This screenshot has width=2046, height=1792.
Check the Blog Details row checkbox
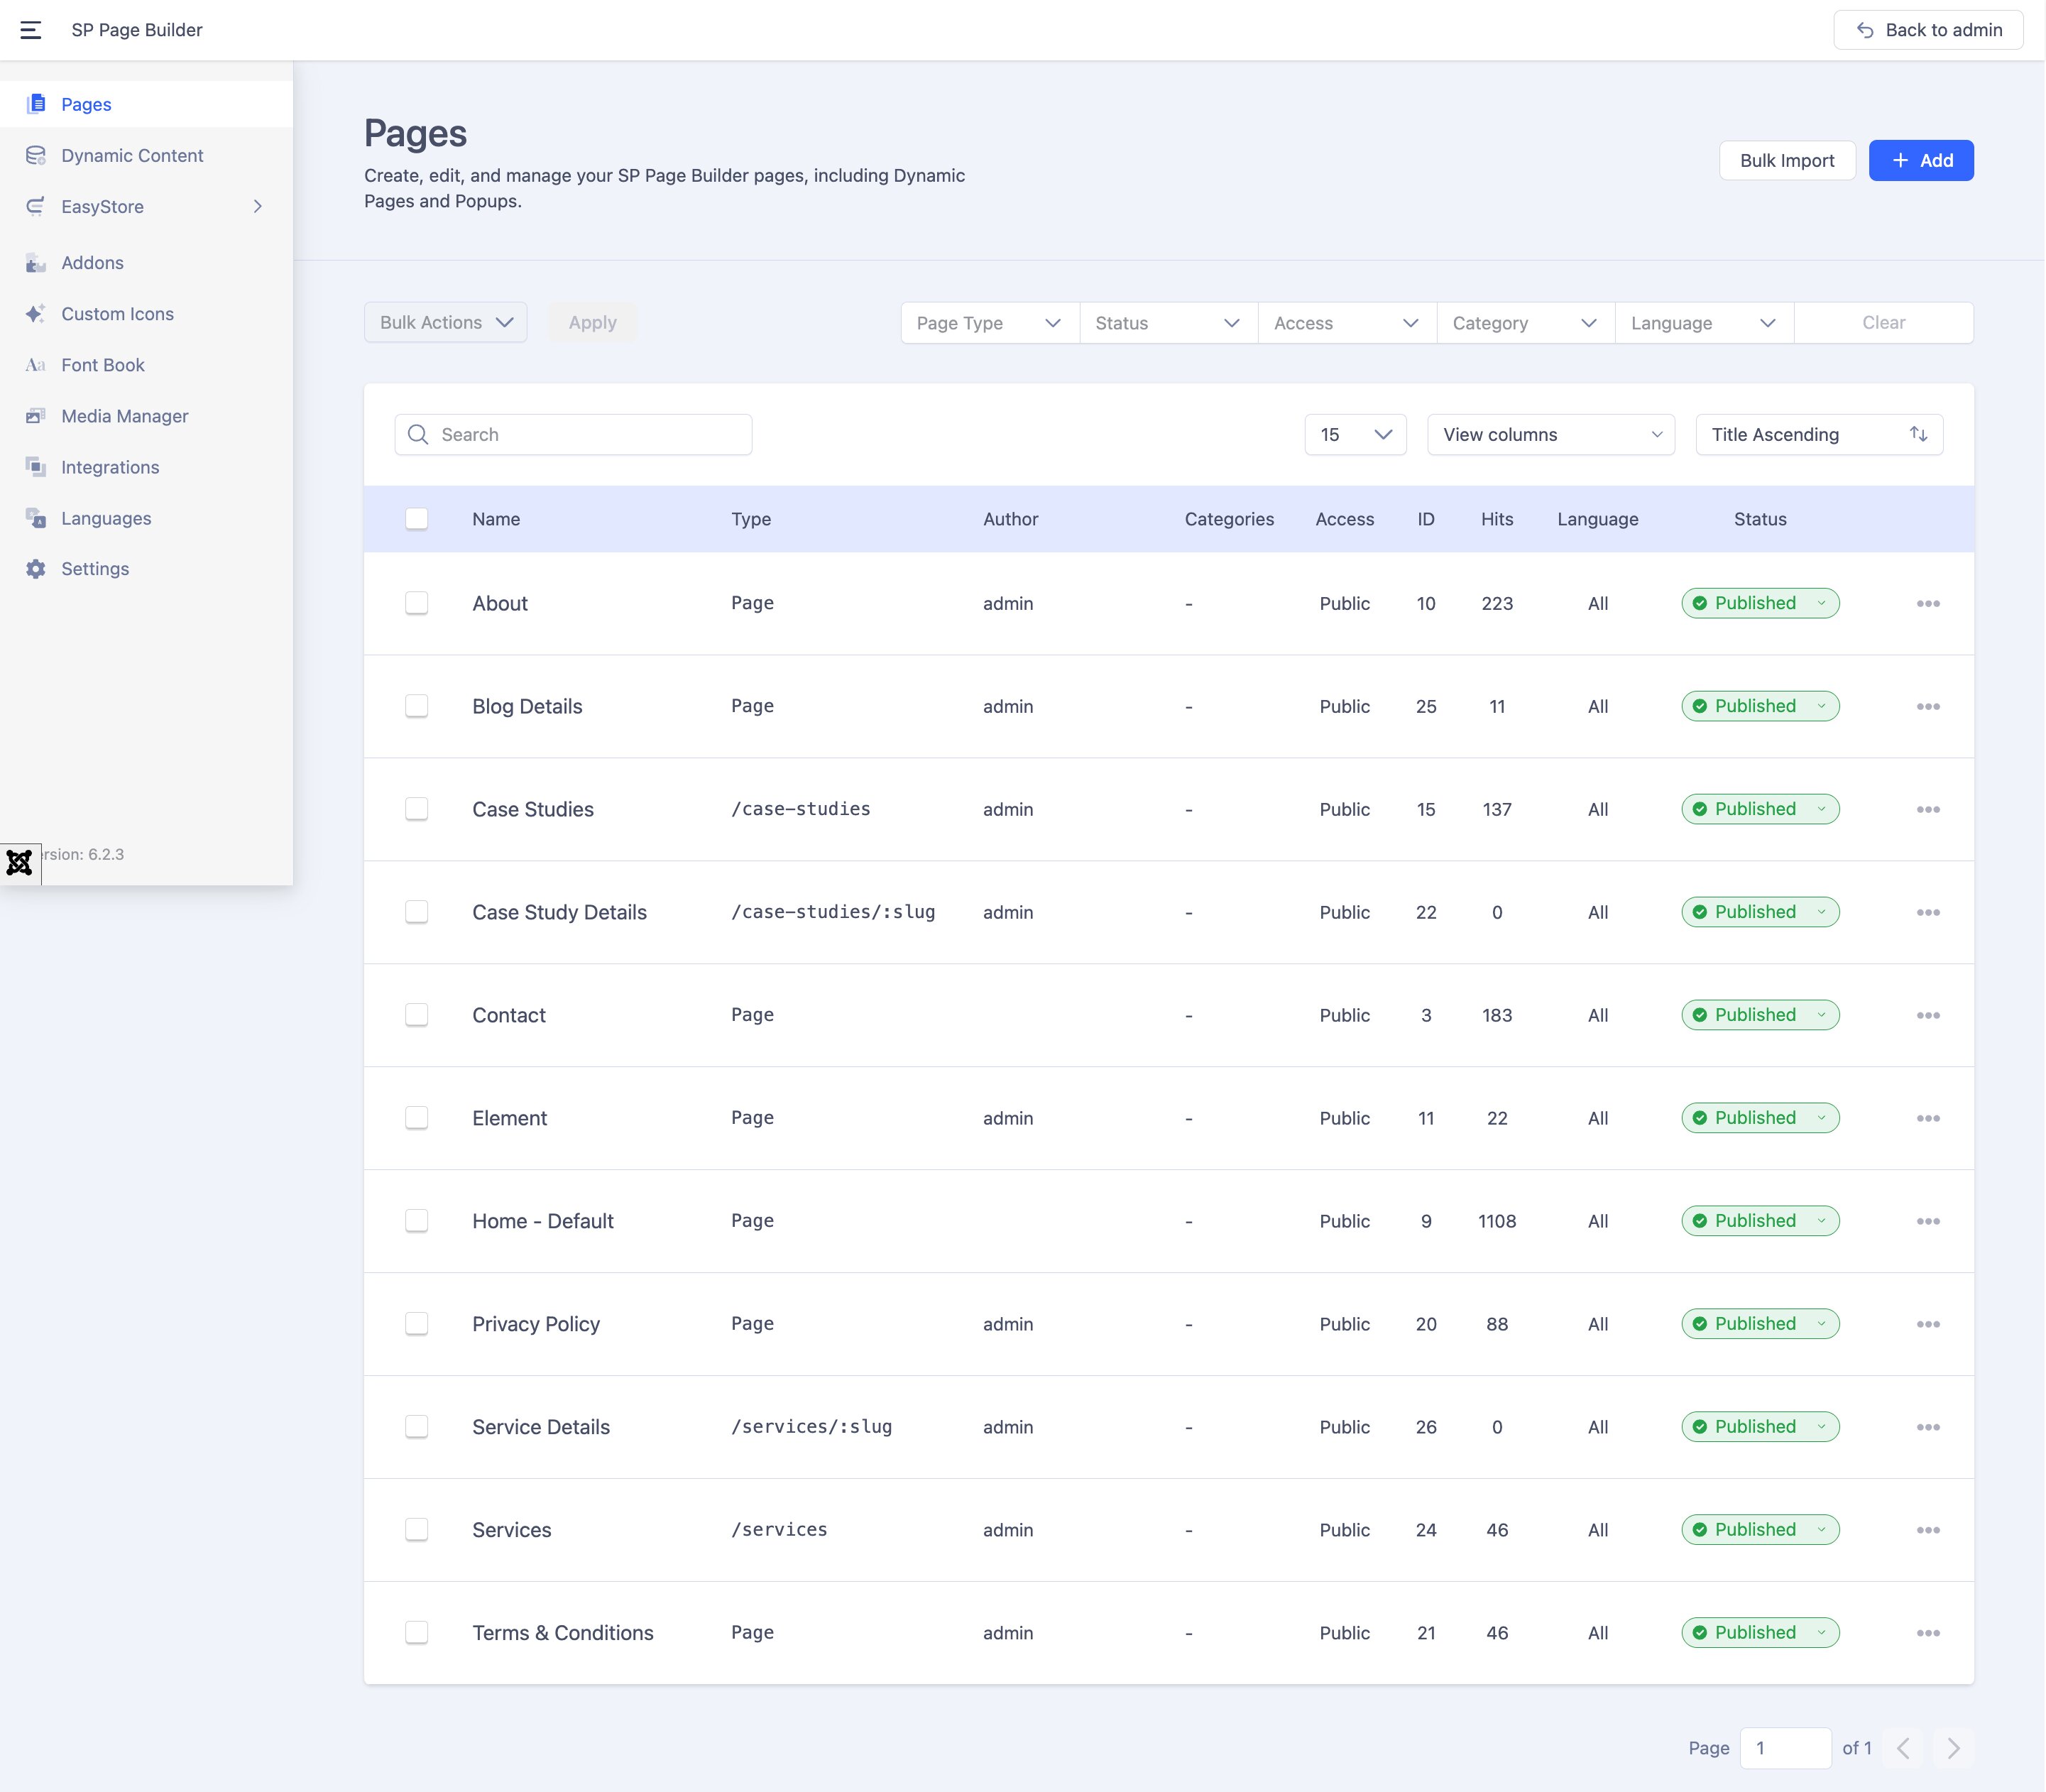[417, 706]
